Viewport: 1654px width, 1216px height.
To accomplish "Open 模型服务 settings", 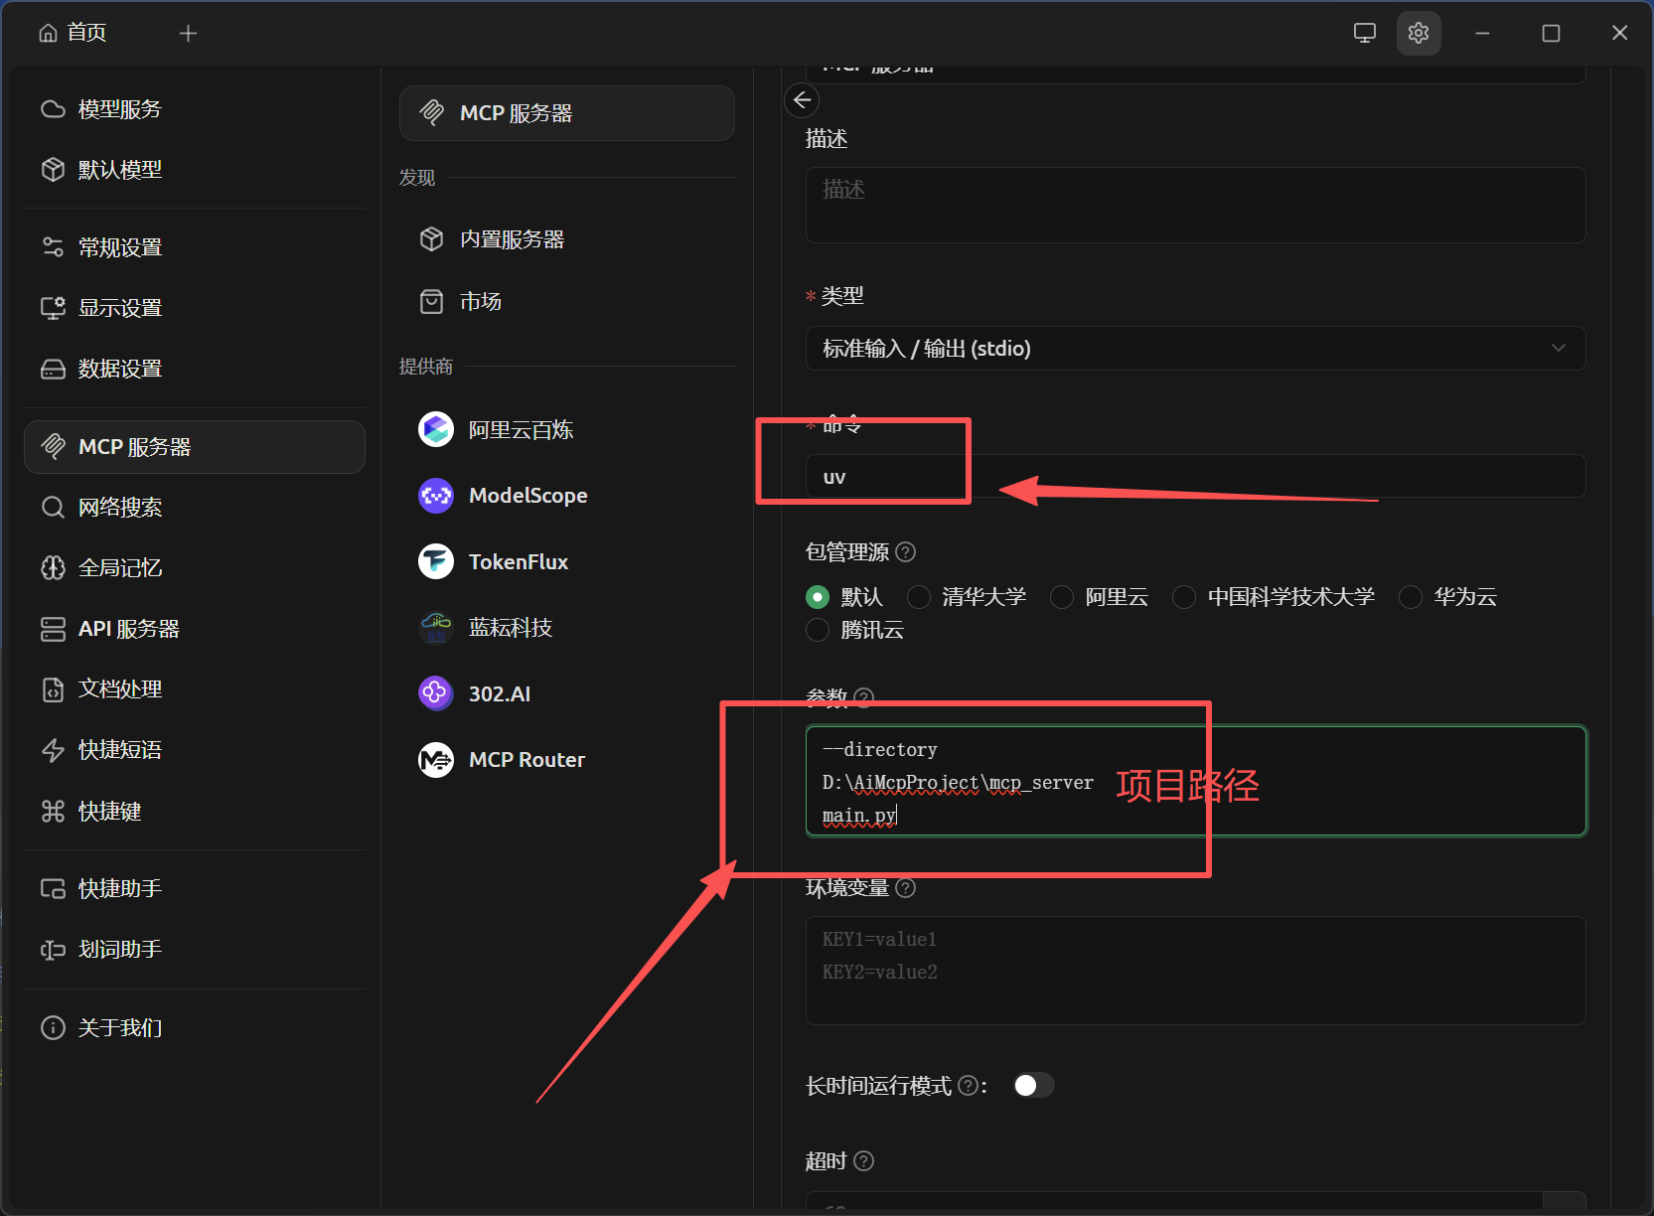I will tap(195, 109).
